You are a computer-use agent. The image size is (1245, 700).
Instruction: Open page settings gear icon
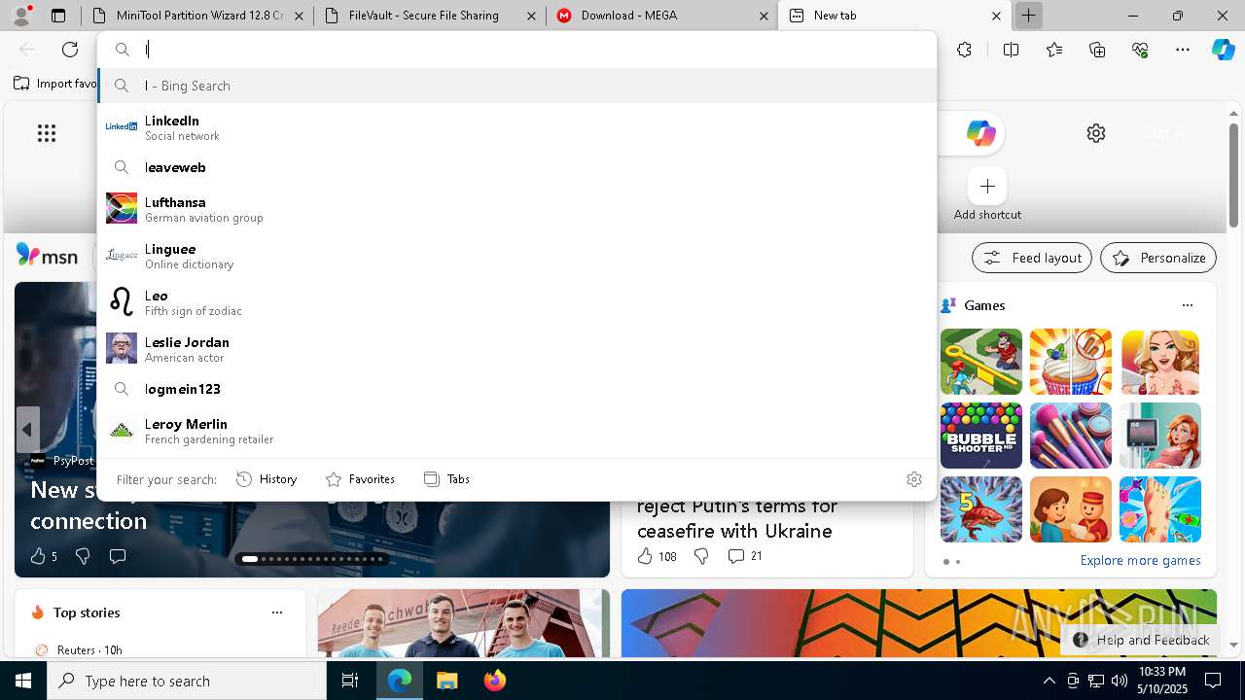[x=1096, y=133]
